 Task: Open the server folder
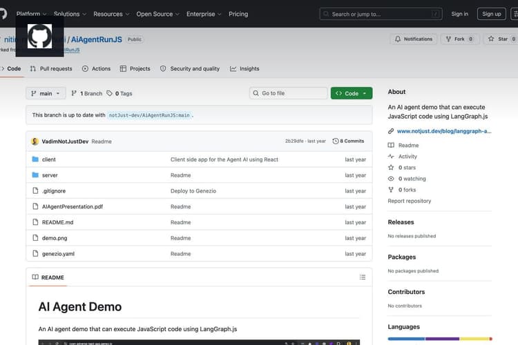(50, 175)
